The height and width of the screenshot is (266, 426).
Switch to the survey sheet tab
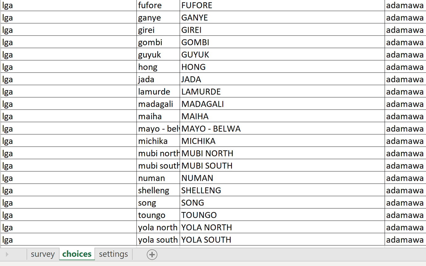pos(43,254)
